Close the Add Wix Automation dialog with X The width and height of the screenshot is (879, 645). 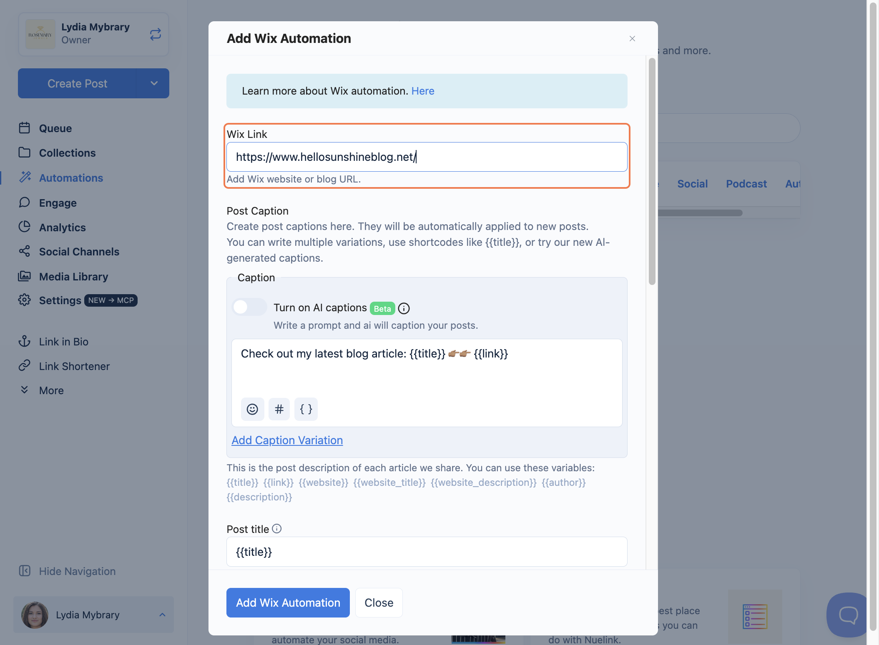(632, 39)
